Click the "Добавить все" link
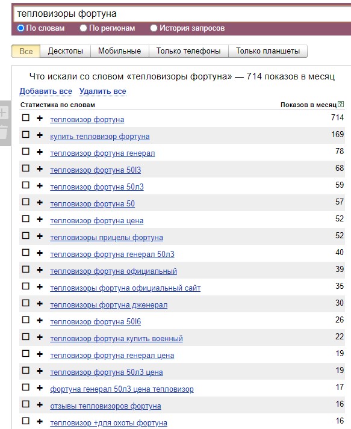This screenshot has height=429, width=351. (46, 91)
